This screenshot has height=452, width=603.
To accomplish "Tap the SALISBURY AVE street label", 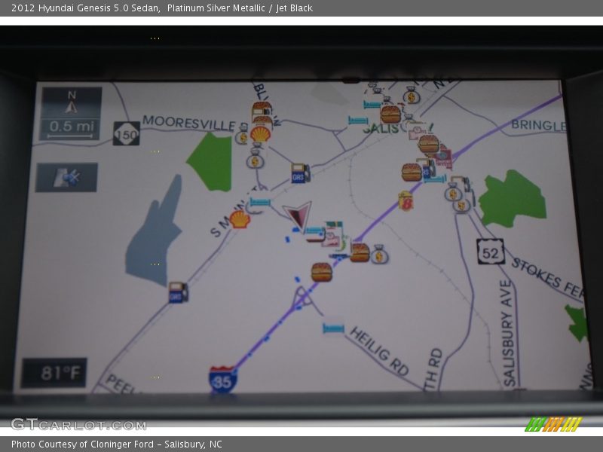I will tap(508, 334).
